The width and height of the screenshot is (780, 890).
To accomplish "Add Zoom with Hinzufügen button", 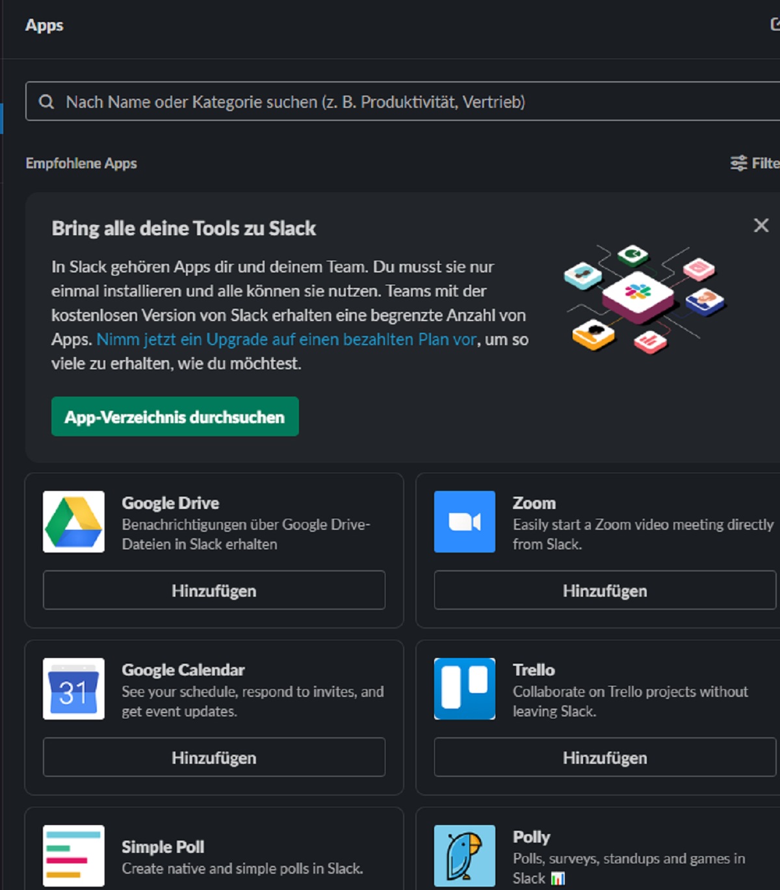I will pyautogui.click(x=605, y=590).
